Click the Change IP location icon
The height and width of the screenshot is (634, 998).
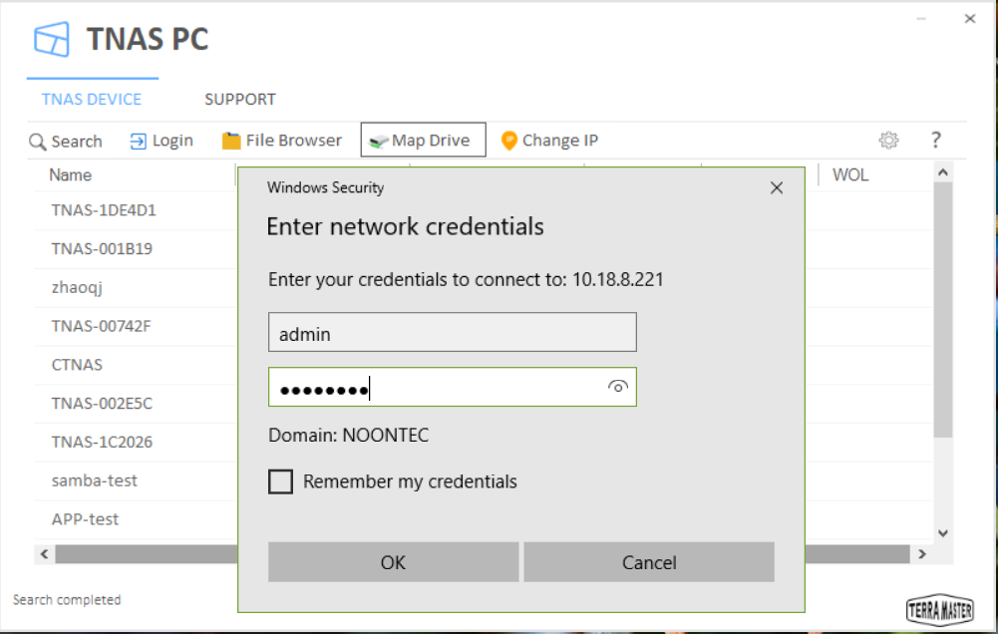click(508, 141)
